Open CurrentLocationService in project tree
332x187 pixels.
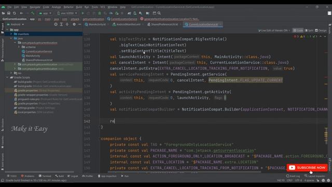[x=38, y=51]
